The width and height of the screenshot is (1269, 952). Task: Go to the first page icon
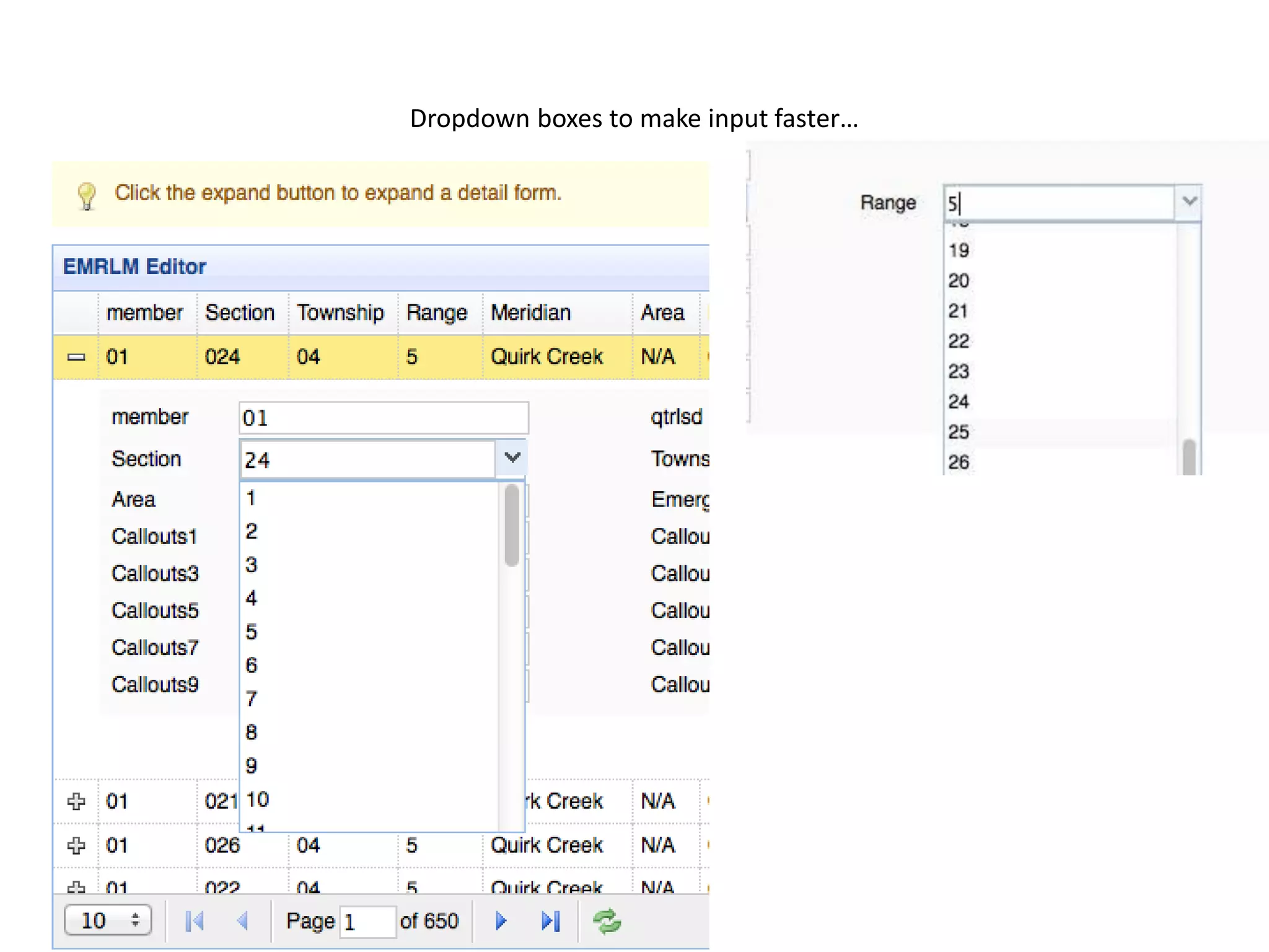(x=195, y=921)
